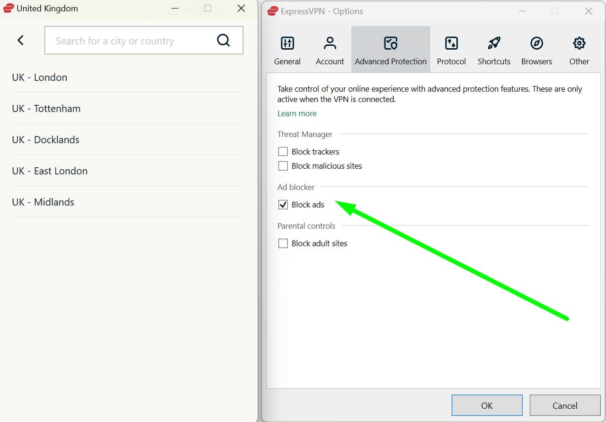Click the magnifier search icon
The width and height of the screenshot is (606, 422).
(223, 40)
